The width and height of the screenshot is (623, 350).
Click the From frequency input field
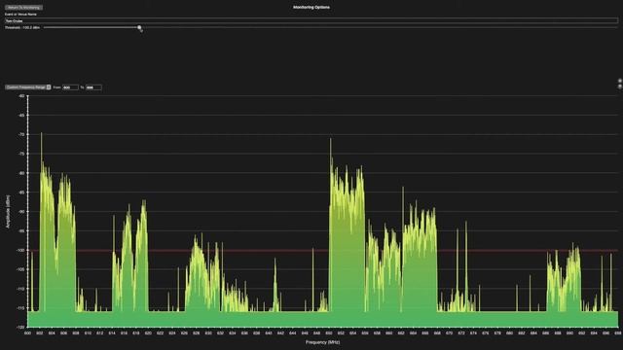pos(70,87)
